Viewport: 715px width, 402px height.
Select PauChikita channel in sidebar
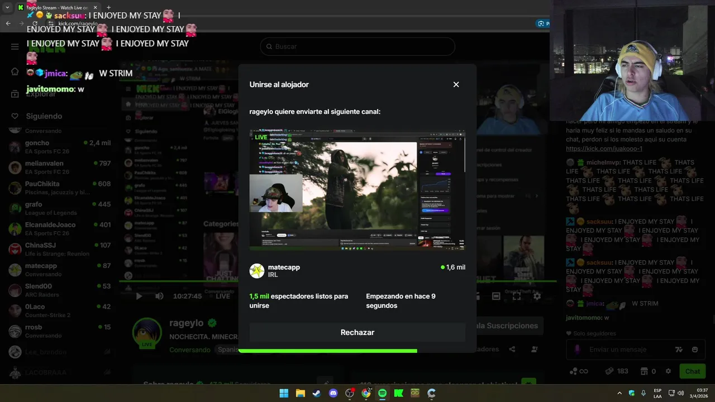point(60,188)
